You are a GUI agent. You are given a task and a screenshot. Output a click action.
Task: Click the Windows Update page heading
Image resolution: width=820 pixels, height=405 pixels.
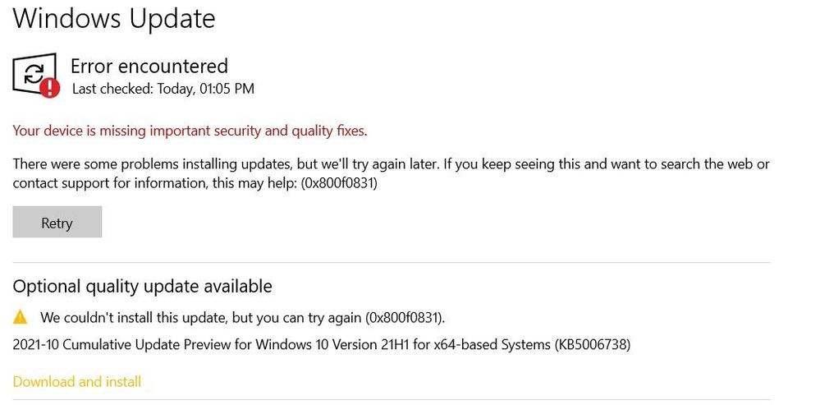[x=114, y=18]
